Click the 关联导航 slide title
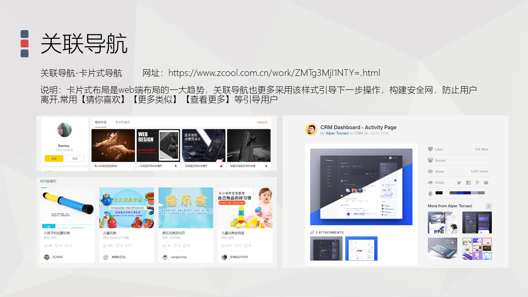528x297 pixels. (x=84, y=44)
